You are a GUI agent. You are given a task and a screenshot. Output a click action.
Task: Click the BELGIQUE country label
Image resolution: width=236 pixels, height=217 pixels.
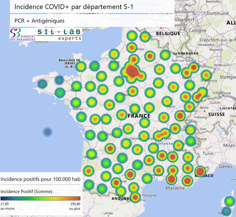[x=168, y=33]
